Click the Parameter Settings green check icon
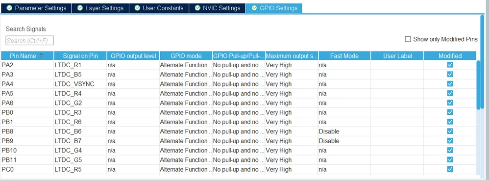Image resolution: width=489 pixels, height=181 pixels. coord(9,8)
